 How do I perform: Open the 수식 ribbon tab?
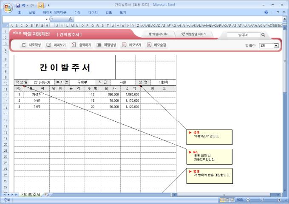point(77,12)
